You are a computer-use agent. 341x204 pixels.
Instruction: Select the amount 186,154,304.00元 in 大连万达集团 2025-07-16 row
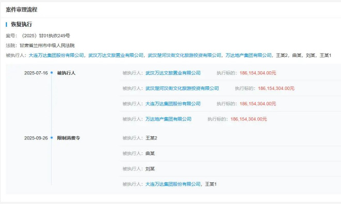(258, 104)
